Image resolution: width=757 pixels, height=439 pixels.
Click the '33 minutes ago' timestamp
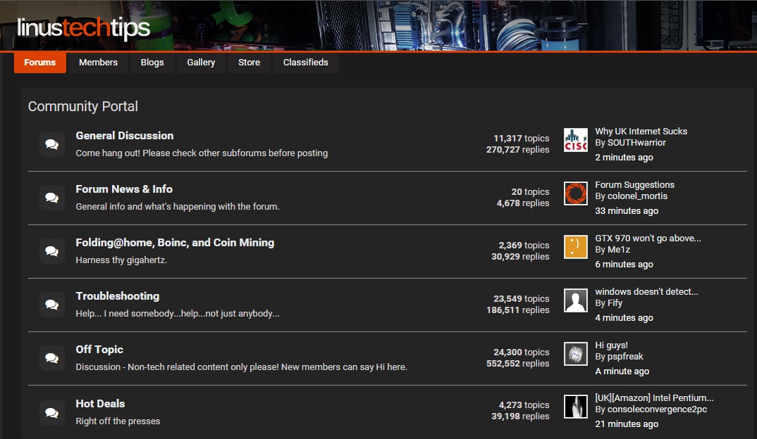coord(627,211)
